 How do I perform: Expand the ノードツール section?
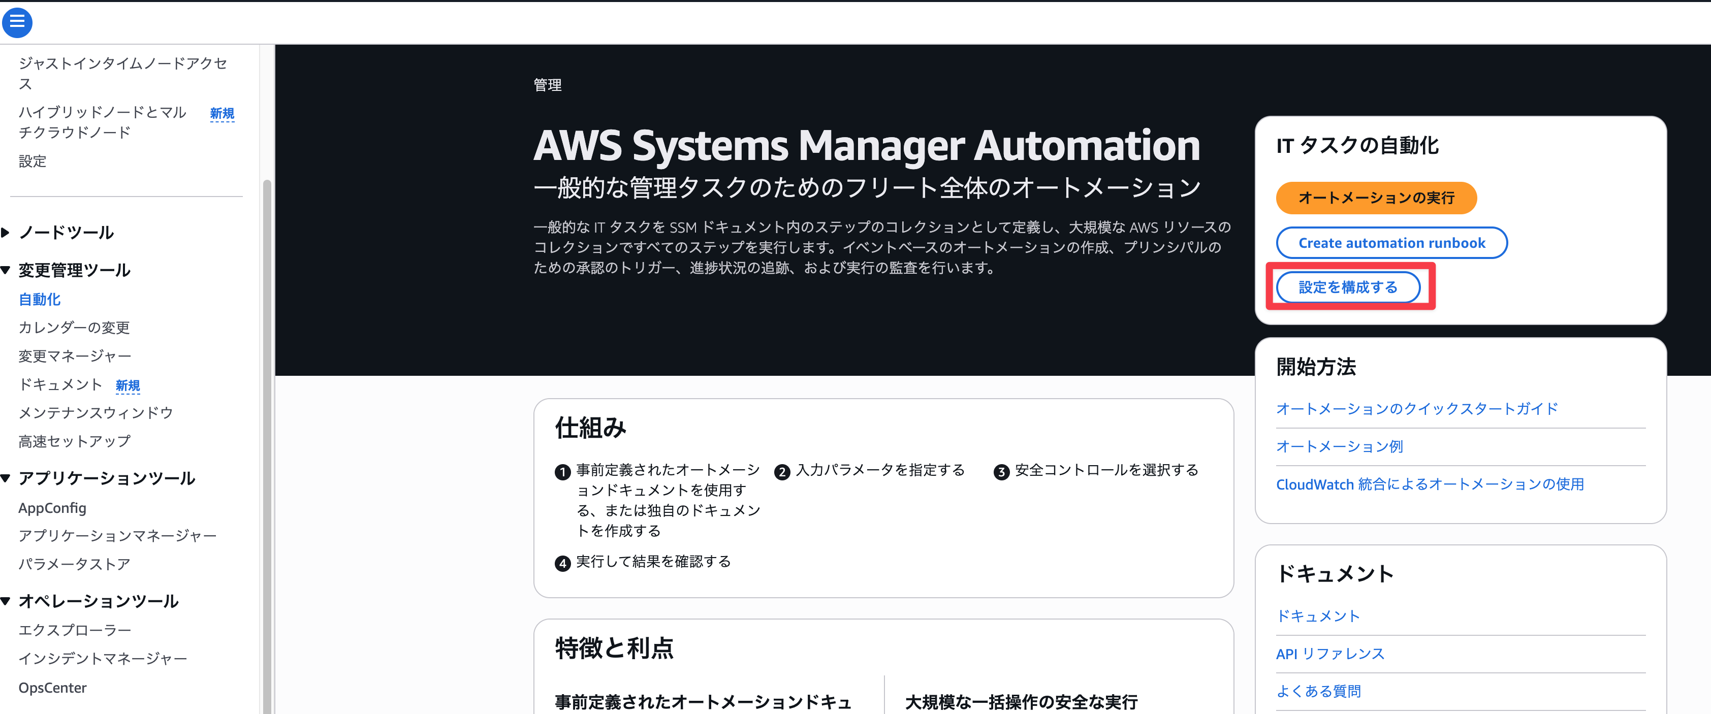pyautogui.click(x=6, y=233)
